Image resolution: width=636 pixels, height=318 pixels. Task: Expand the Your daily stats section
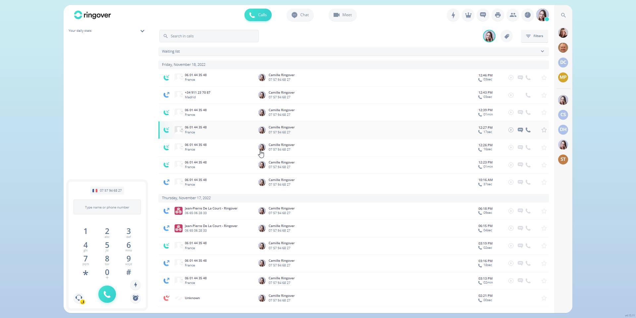[x=142, y=31]
